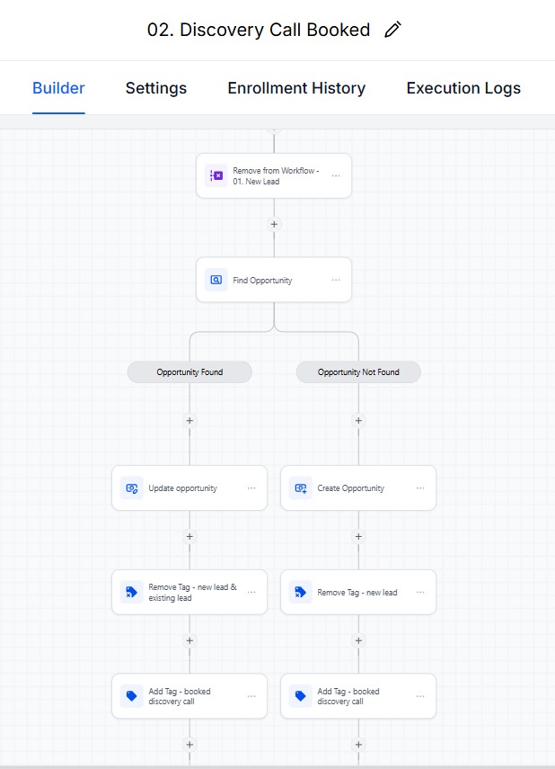Viewport: 555px width, 769px height.
Task: Switch to the Settings tab
Action: (155, 88)
